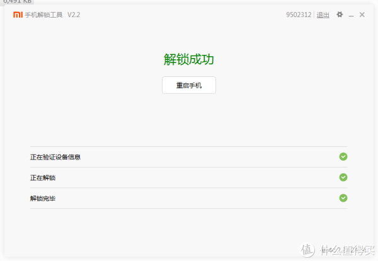This screenshot has height=261, width=378.
Task: Select the 解锁完毕 step label
Action: pyautogui.click(x=43, y=199)
